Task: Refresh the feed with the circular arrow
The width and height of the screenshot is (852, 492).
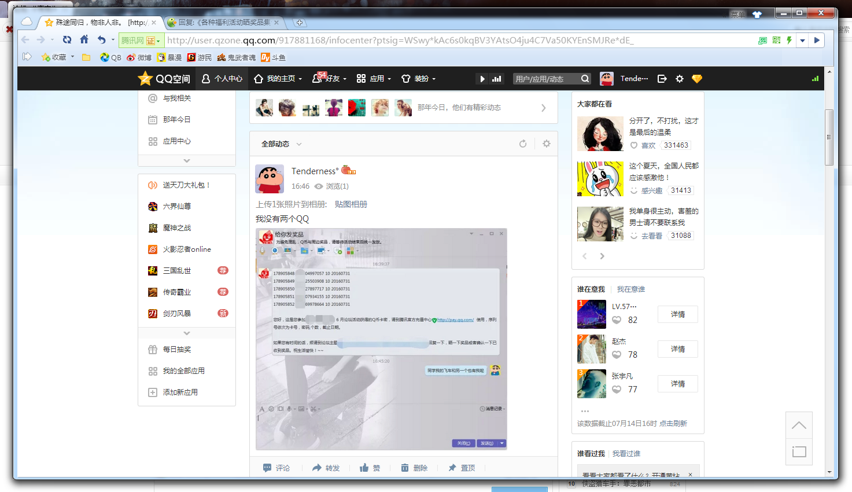Action: click(523, 144)
